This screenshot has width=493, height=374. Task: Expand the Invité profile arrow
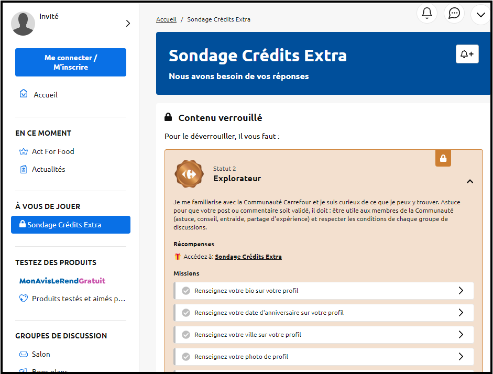(128, 24)
